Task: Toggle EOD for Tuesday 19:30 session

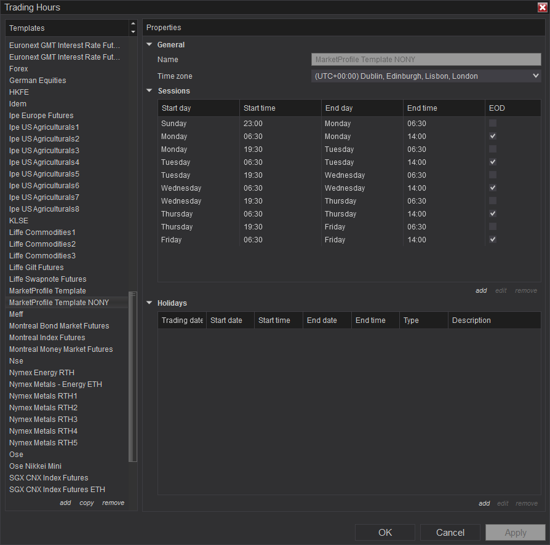Action: [x=493, y=175]
